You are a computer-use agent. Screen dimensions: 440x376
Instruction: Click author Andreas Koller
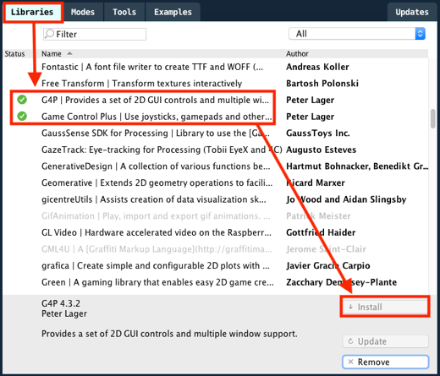click(x=317, y=67)
